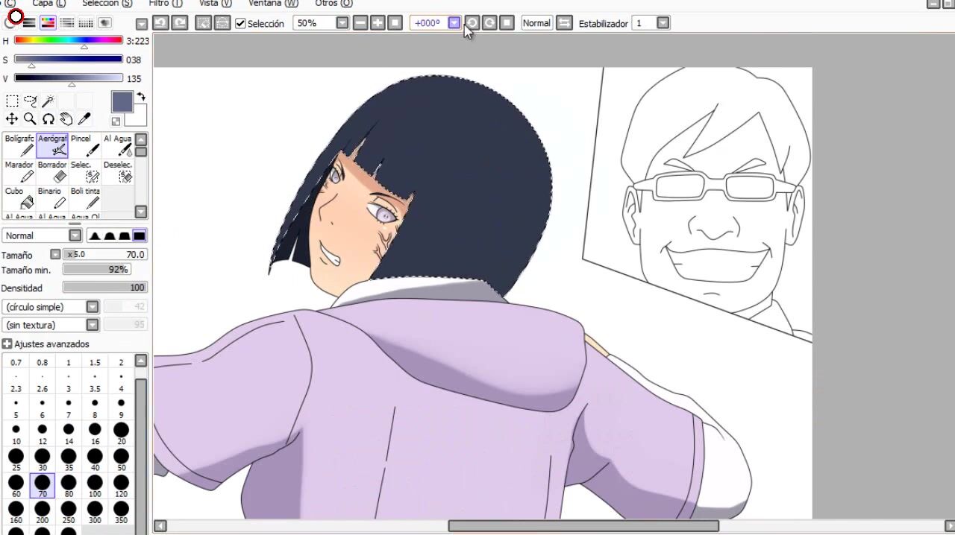
Task: Select the hand pan tool
Action: 66,119
